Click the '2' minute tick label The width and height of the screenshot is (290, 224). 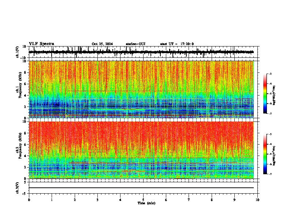[75, 200]
